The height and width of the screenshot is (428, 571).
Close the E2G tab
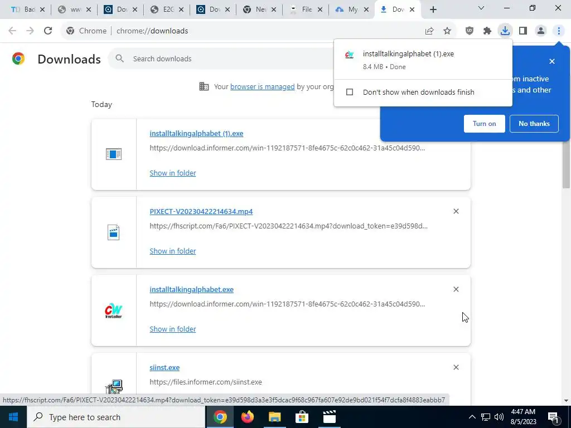click(181, 10)
